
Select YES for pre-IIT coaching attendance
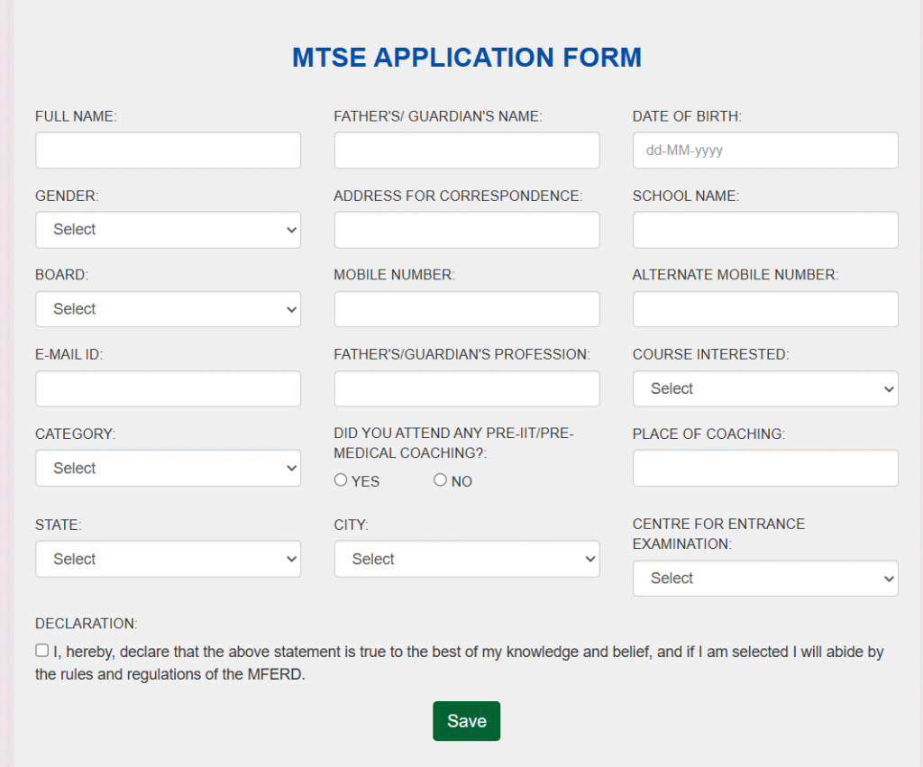pos(342,479)
